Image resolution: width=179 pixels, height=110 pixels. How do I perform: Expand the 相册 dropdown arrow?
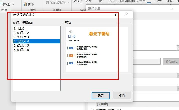[x=13, y=4]
